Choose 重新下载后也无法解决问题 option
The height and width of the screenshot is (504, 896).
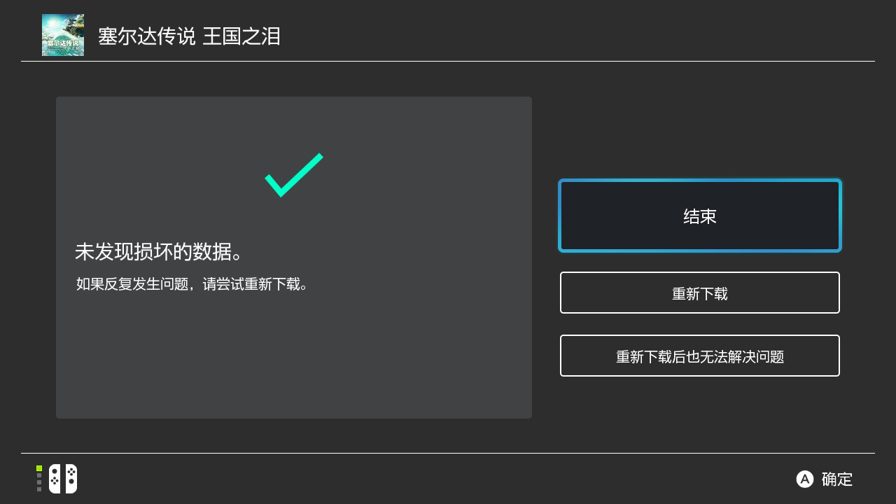point(699,356)
